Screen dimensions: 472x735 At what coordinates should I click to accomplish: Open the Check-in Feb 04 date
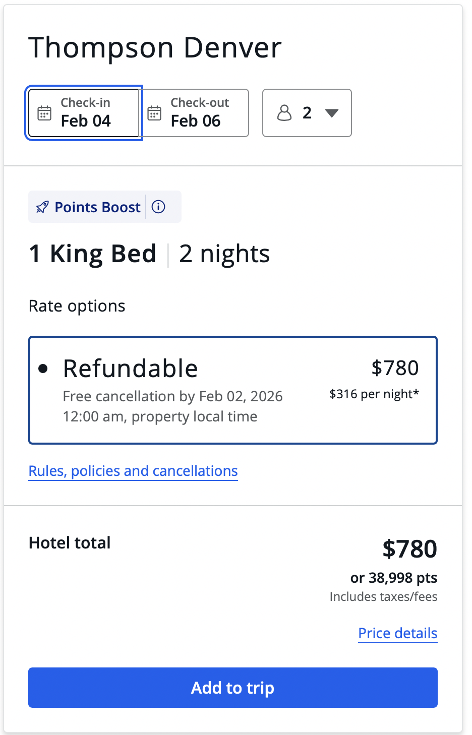(x=86, y=121)
